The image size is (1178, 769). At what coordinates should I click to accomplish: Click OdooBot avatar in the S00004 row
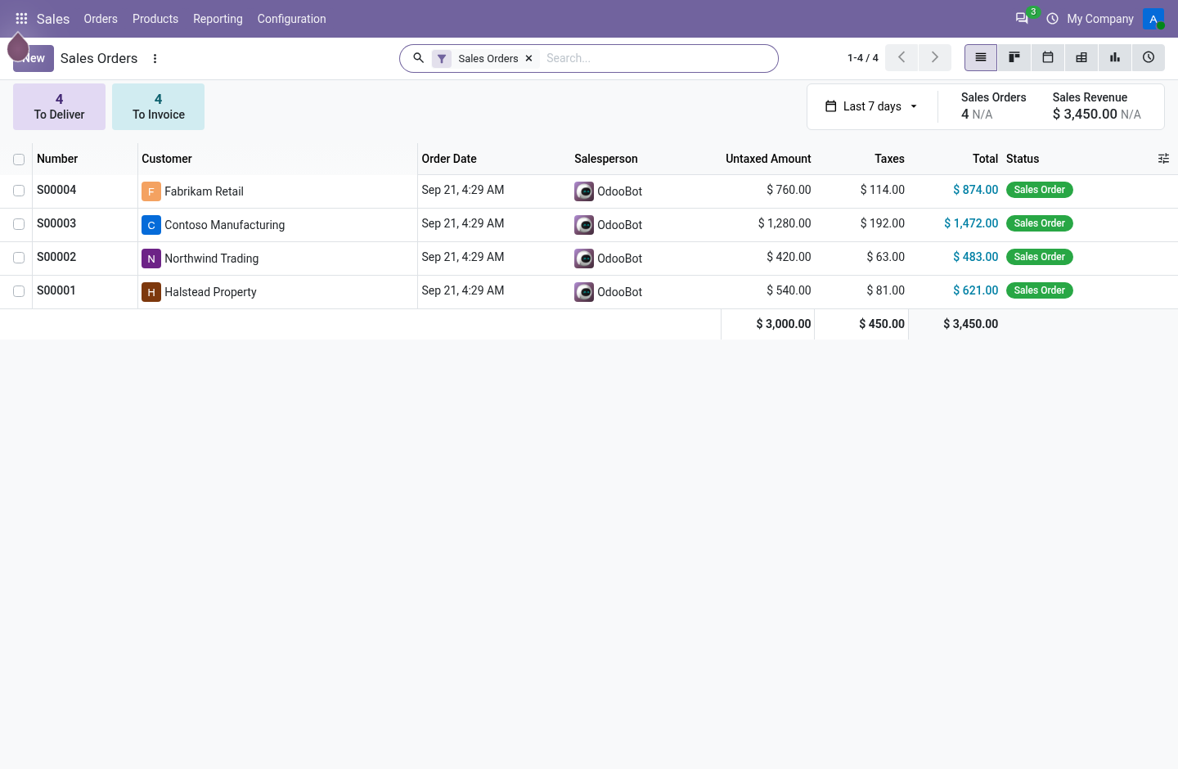pyautogui.click(x=584, y=191)
